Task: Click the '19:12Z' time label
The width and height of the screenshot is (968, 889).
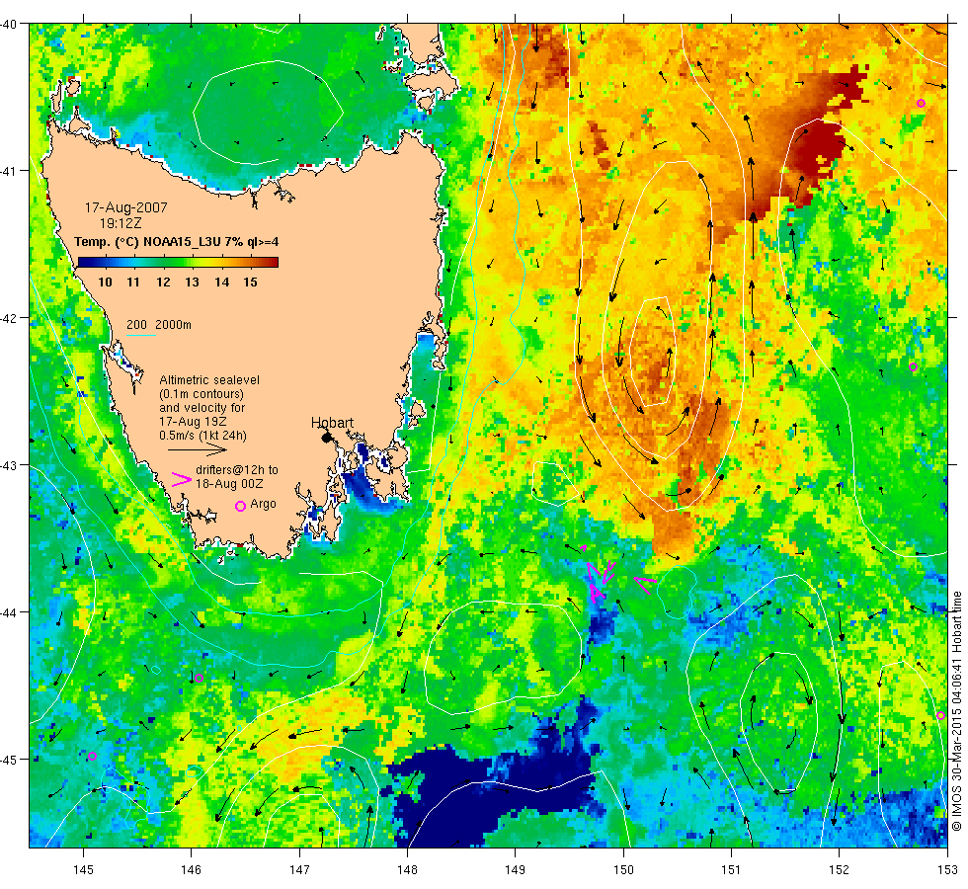Action: pos(121,223)
